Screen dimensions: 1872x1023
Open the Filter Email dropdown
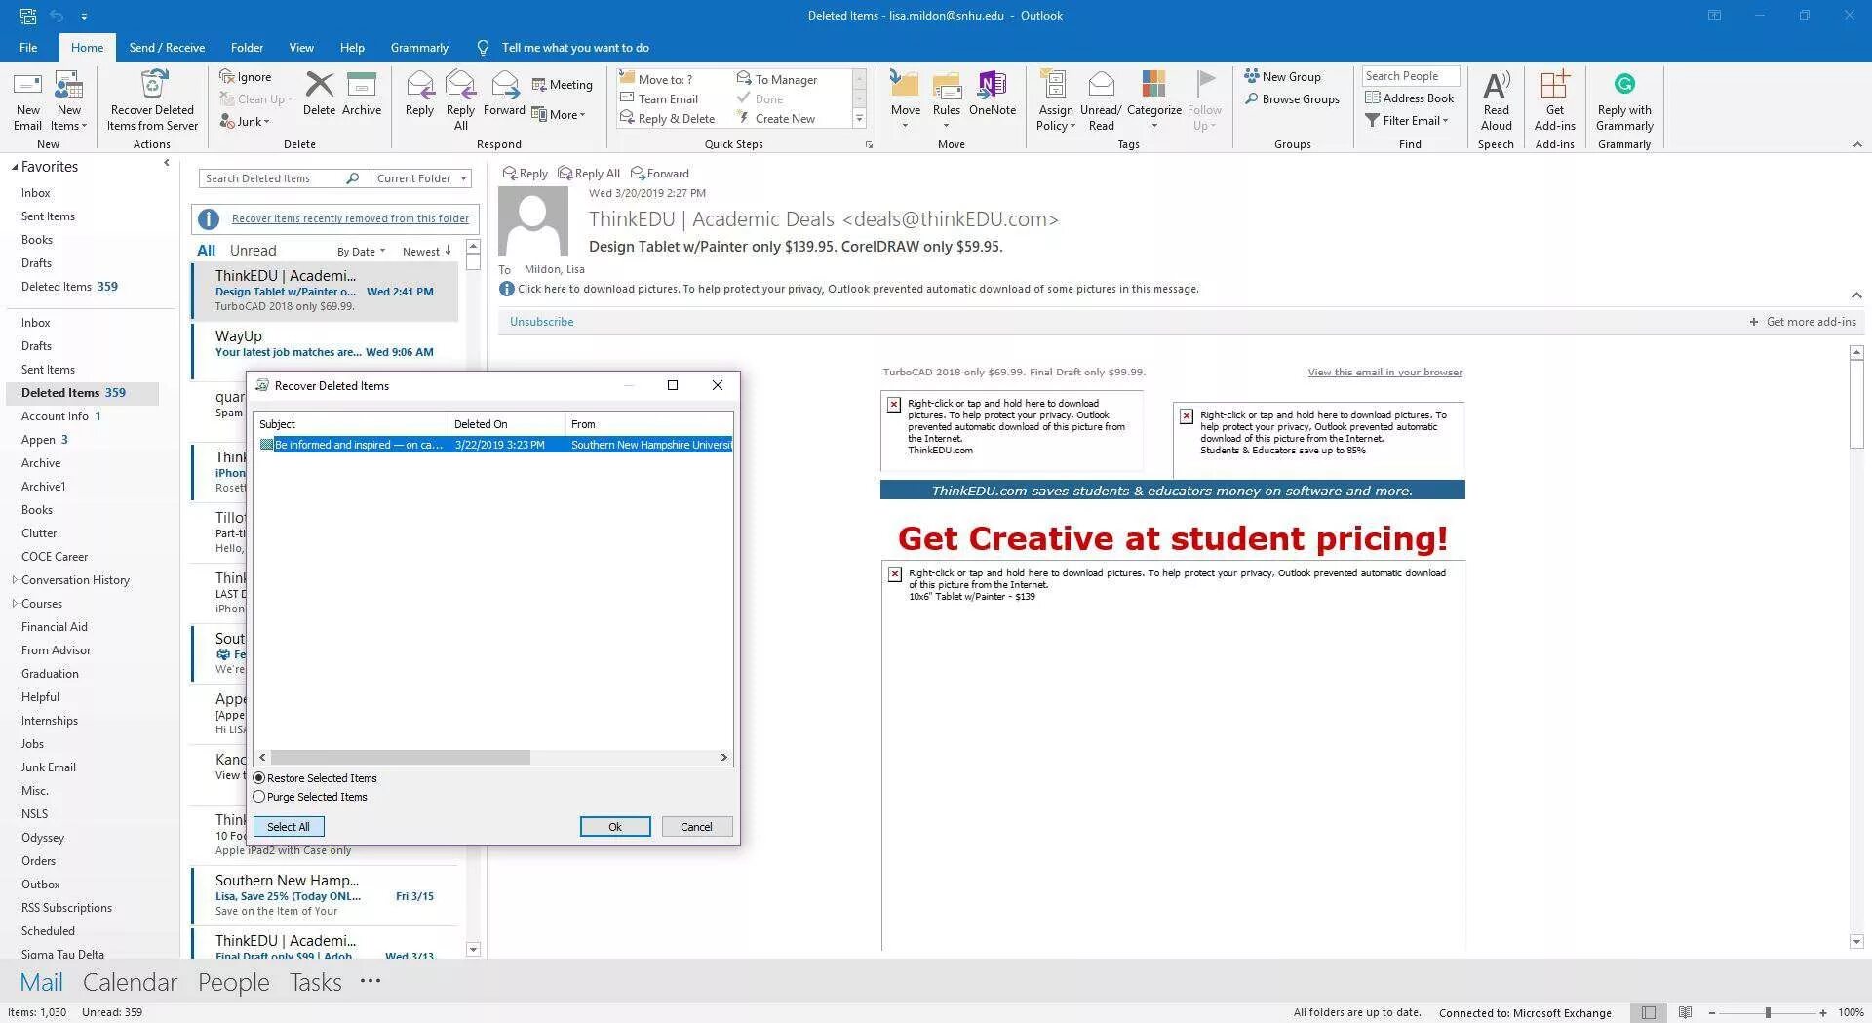(x=1407, y=120)
